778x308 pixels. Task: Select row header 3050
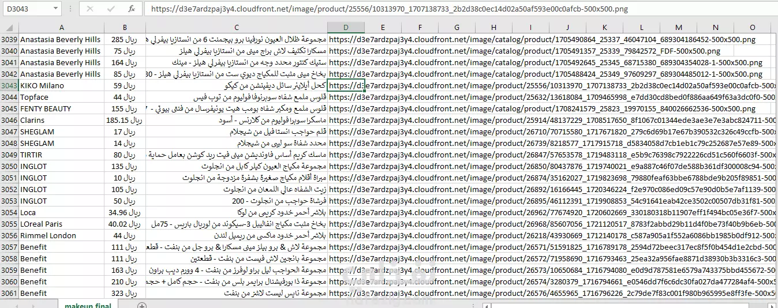click(9, 166)
